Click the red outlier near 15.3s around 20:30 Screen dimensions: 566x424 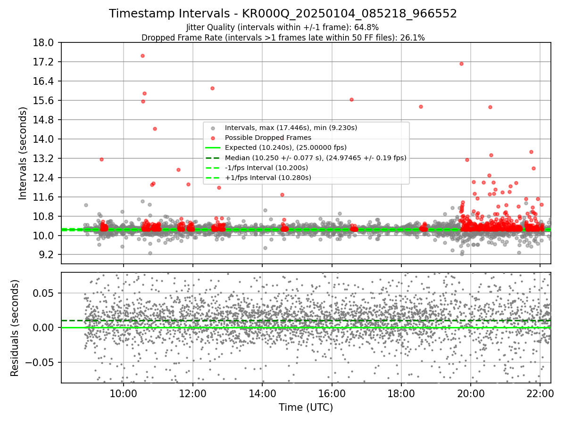coord(490,107)
